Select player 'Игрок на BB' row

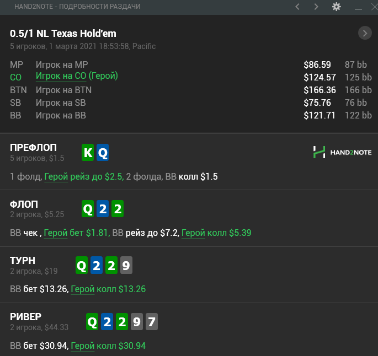point(191,116)
